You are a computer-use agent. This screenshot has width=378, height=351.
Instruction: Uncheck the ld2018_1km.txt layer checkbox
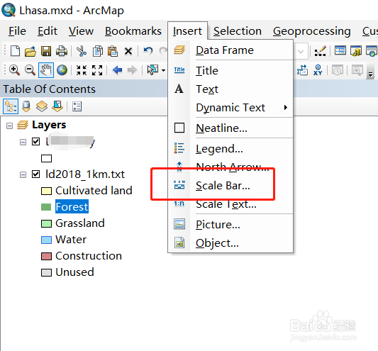click(35, 174)
